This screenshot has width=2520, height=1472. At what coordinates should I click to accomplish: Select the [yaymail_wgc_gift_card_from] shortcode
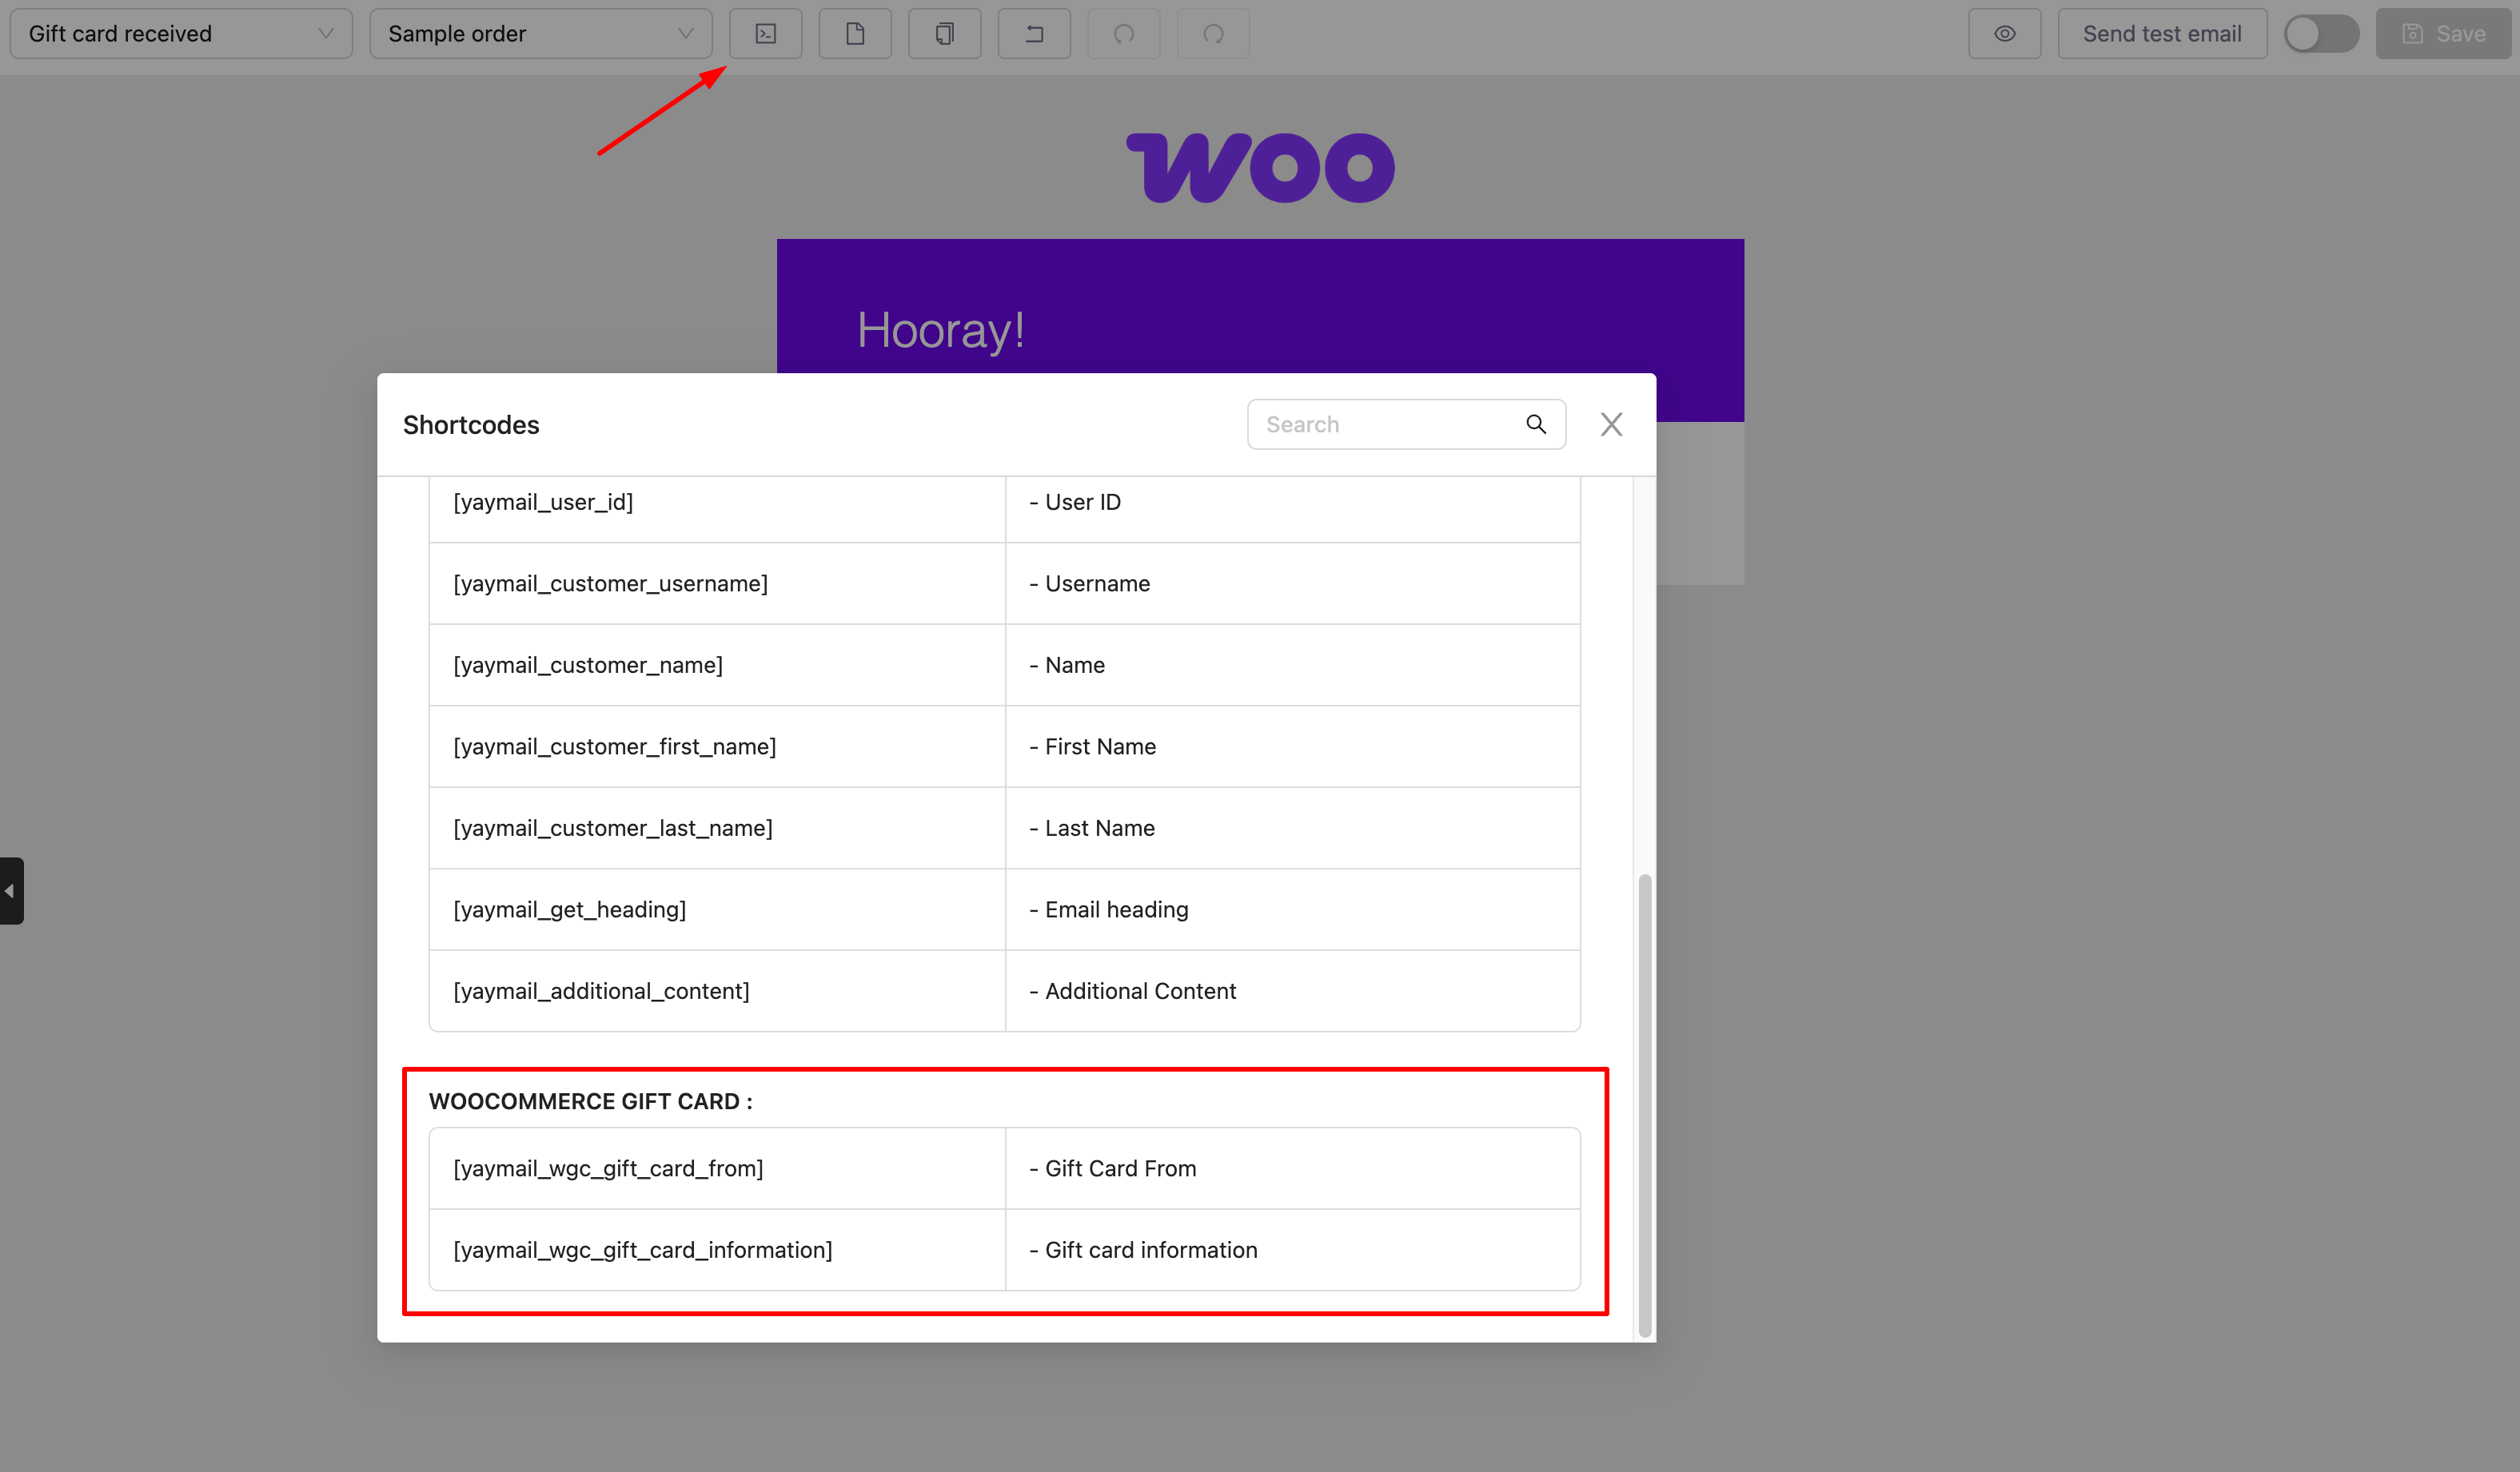coord(608,1168)
